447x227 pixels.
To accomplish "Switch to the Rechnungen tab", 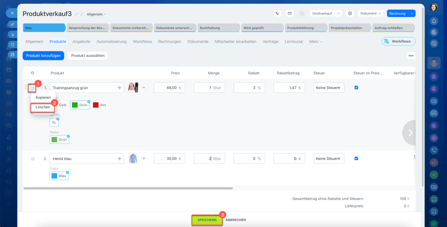I will [x=169, y=42].
